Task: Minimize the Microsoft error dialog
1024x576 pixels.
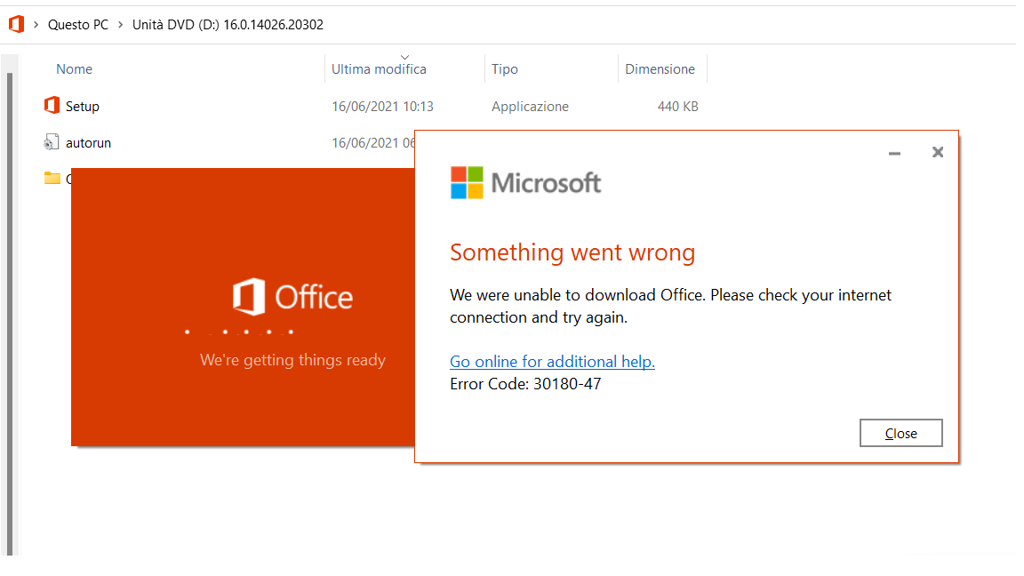Action: [895, 153]
